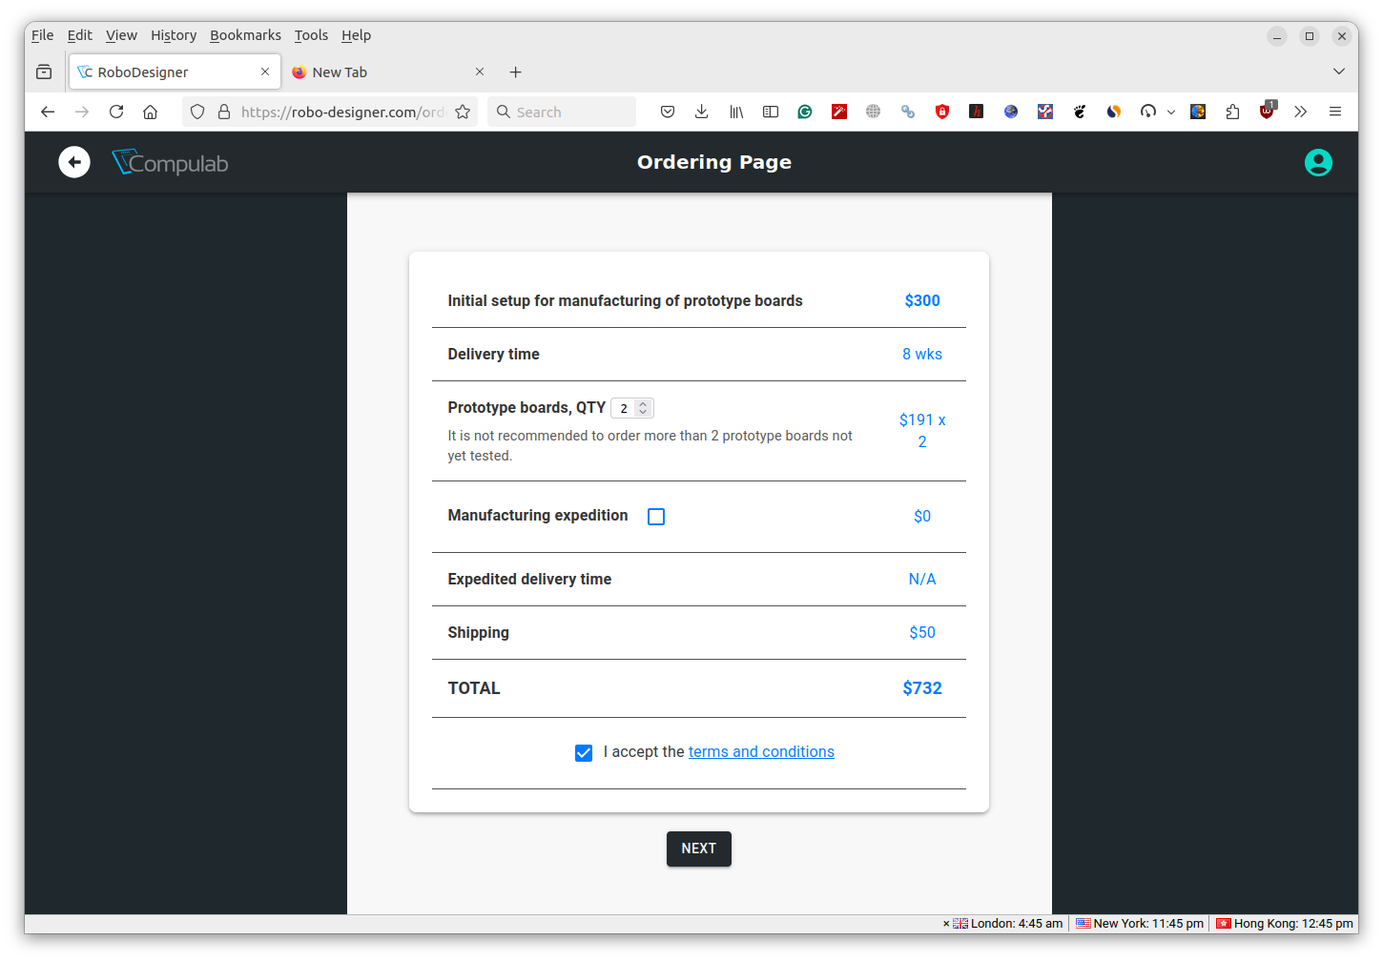Open the user account avatar icon
The height and width of the screenshot is (961, 1383).
click(1318, 163)
